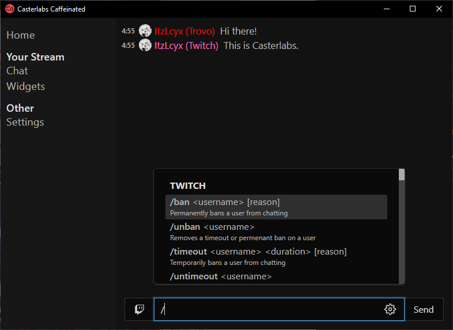Focus the chat message input field

[269, 309]
